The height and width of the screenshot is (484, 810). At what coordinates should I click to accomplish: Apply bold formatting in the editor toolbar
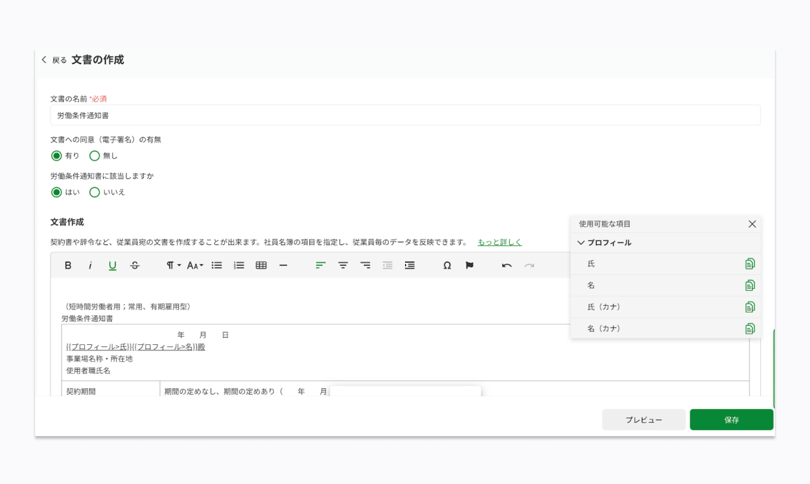click(67, 265)
